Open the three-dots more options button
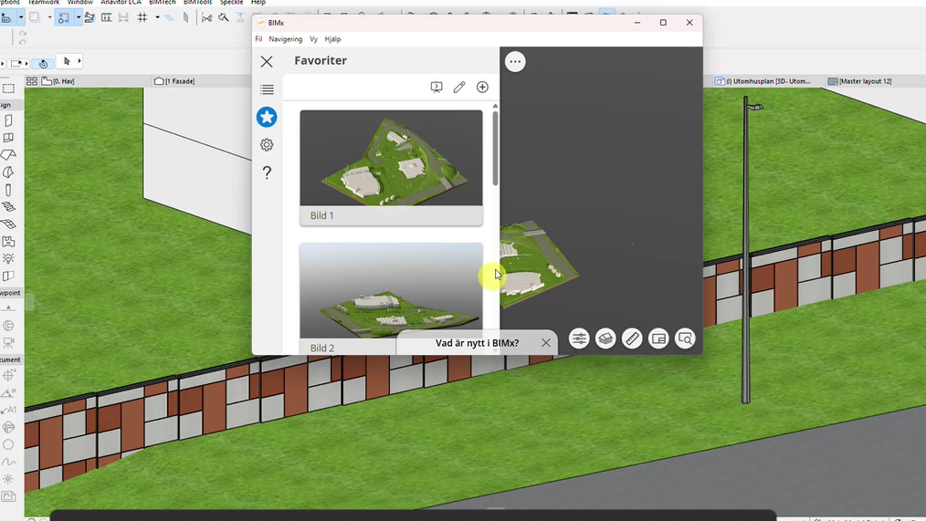The image size is (926, 521). (x=515, y=62)
